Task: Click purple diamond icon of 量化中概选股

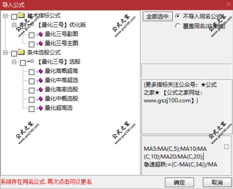Action: click(41, 99)
